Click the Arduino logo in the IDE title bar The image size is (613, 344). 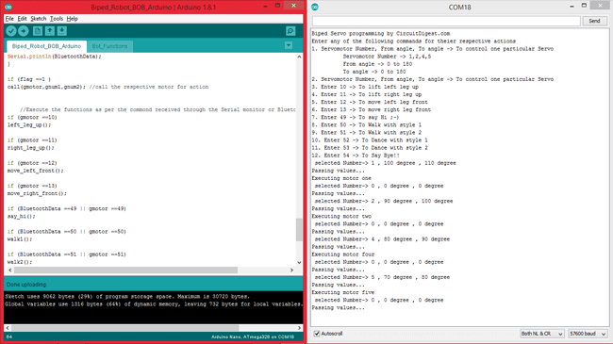(x=8, y=7)
